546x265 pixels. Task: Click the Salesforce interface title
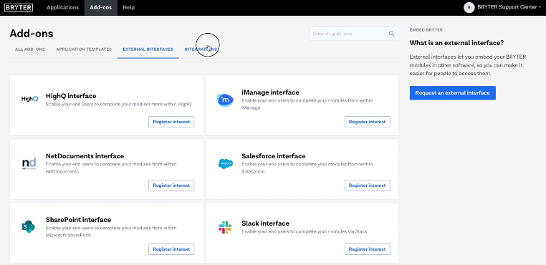click(273, 156)
